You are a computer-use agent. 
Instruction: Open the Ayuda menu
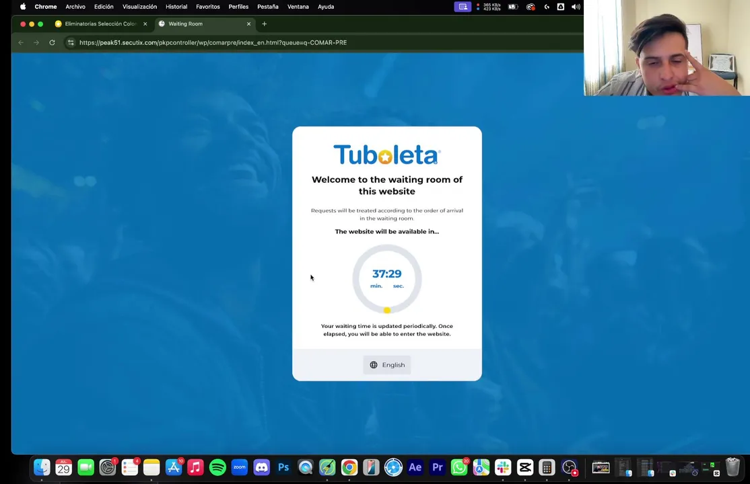click(x=326, y=7)
